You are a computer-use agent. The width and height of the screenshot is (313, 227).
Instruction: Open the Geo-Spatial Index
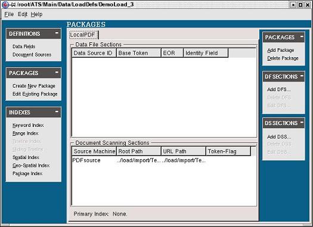coord(31,166)
